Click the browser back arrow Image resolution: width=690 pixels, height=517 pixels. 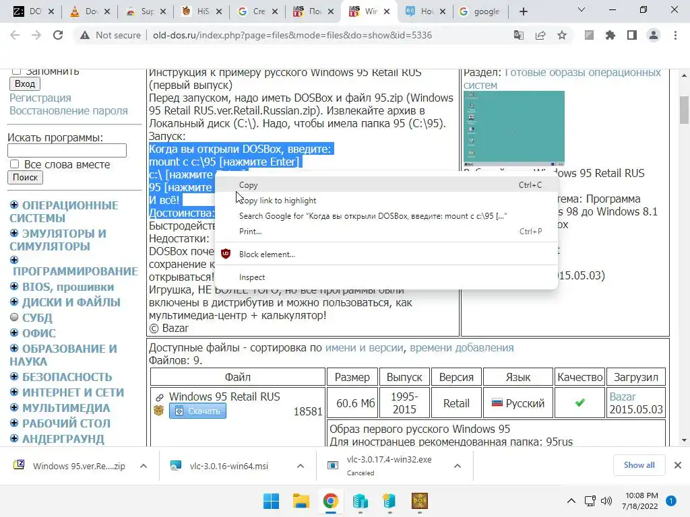(15, 35)
